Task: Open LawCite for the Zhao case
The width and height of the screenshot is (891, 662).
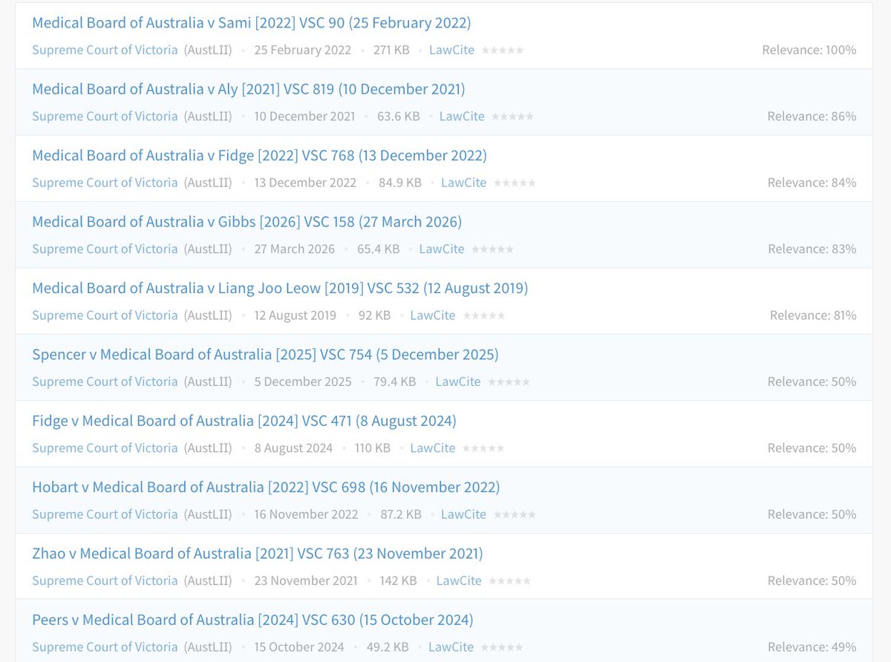Action: point(459,580)
